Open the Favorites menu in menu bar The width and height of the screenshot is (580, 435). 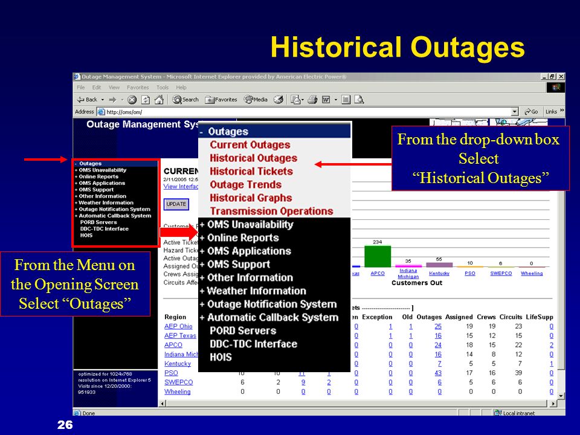coord(138,87)
